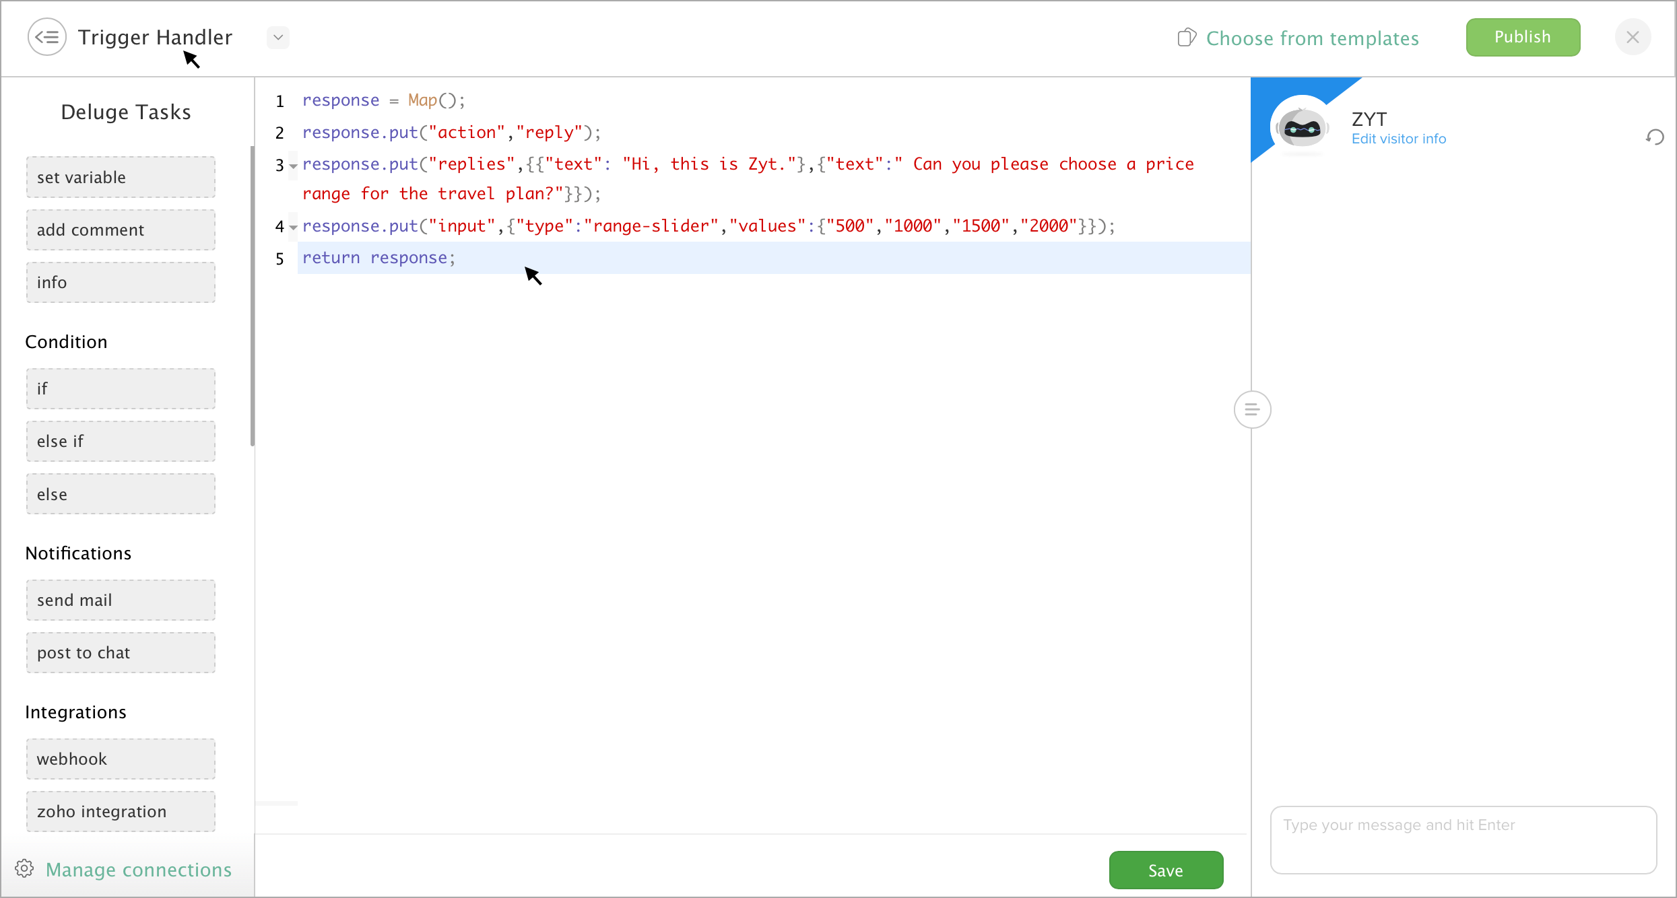The width and height of the screenshot is (1677, 898).
Task: Choose the zoho integration task
Action: pyautogui.click(x=121, y=811)
